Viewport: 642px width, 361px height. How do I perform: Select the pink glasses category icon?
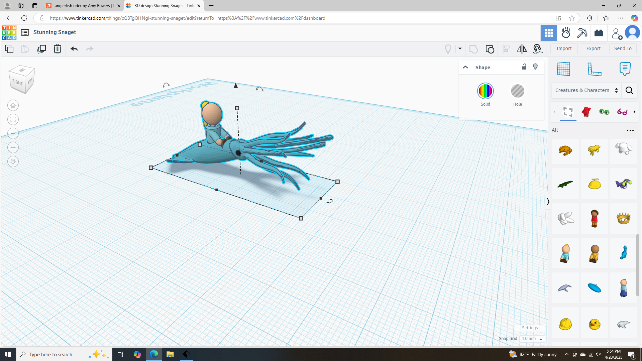[622, 112]
